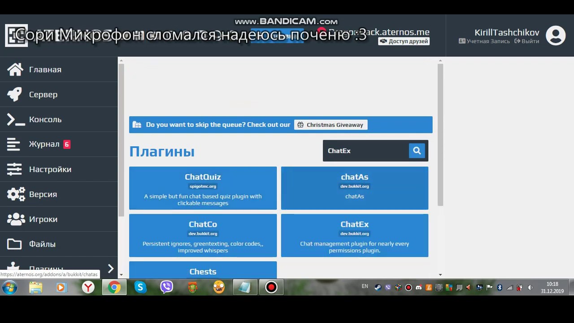Click the folder icon beside Файлы
Screen dimensions: 574x323
tap(14, 244)
